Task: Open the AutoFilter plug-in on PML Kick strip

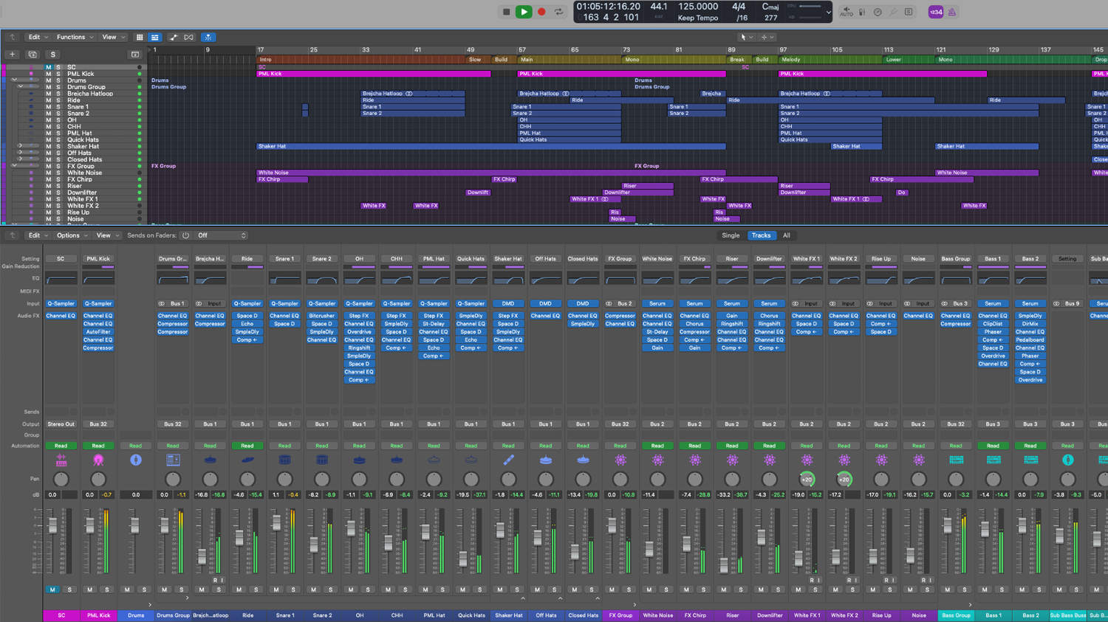Action: pyautogui.click(x=98, y=332)
